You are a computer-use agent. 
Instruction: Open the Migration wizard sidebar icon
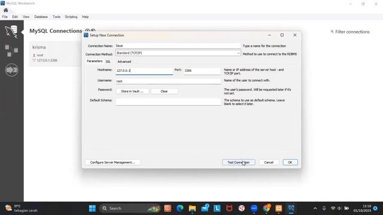point(11,70)
